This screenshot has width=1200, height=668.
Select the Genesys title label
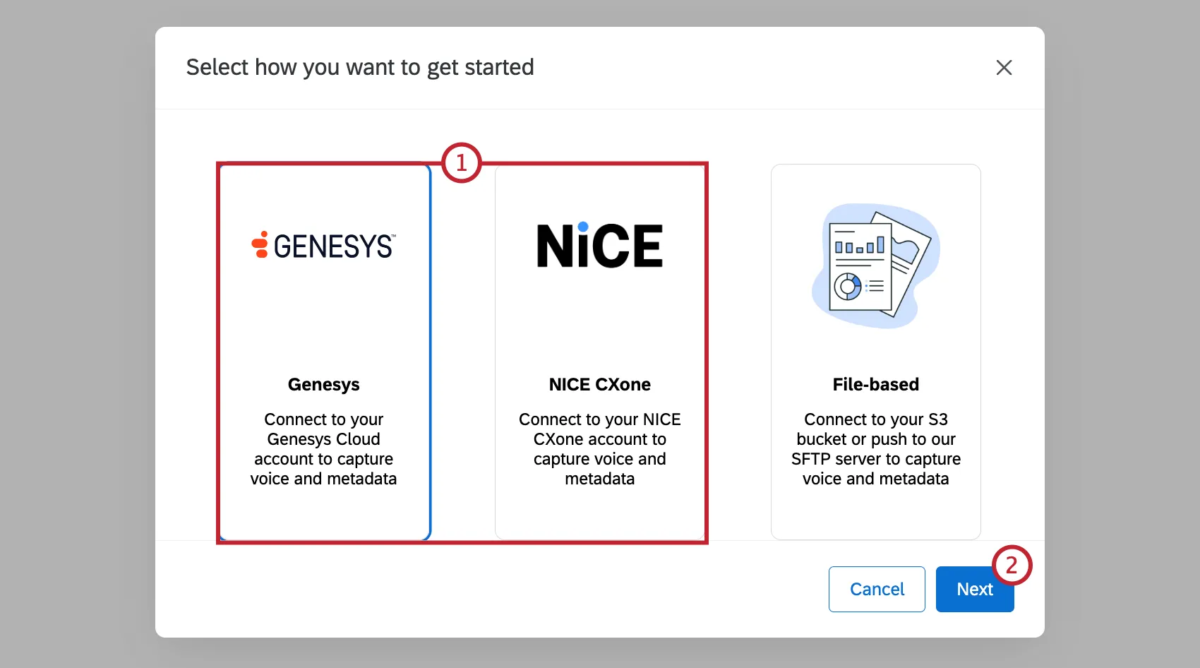tap(324, 385)
